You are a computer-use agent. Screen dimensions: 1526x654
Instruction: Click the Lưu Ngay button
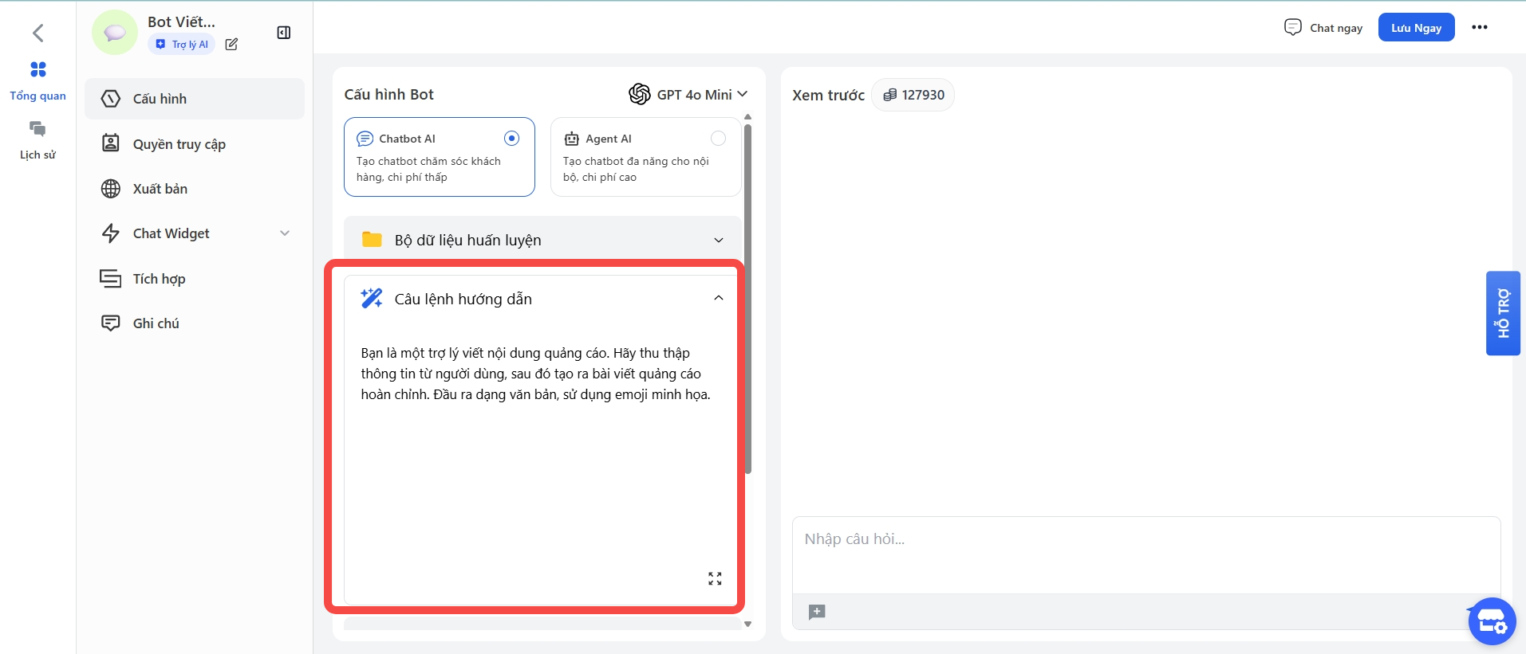click(1416, 28)
